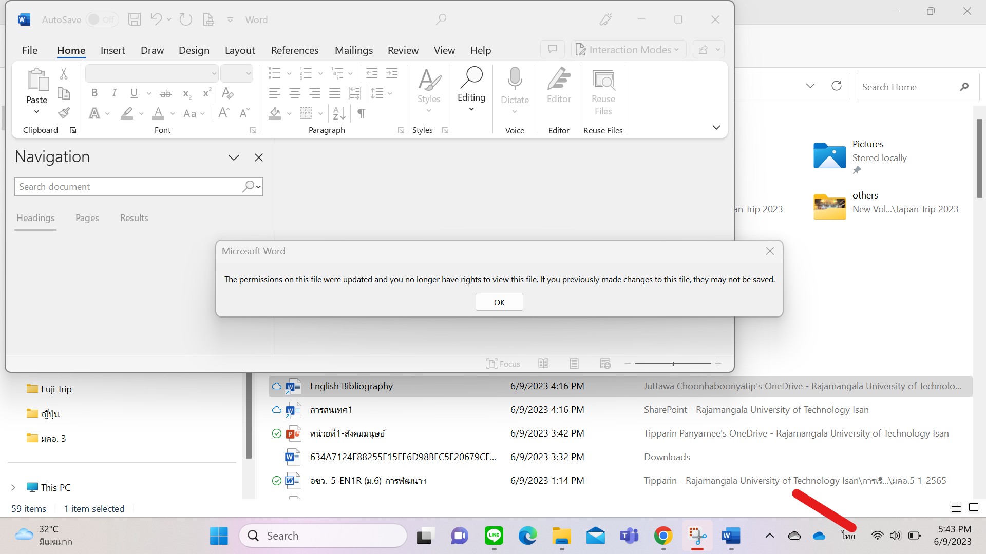Toggle subscript formatting

click(x=186, y=94)
